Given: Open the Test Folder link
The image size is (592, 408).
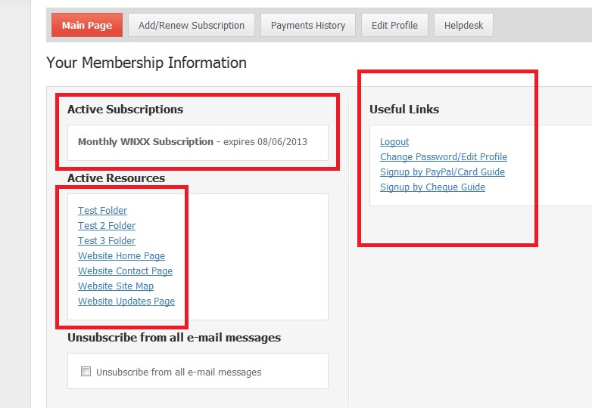Looking at the screenshot, I should pyautogui.click(x=102, y=211).
